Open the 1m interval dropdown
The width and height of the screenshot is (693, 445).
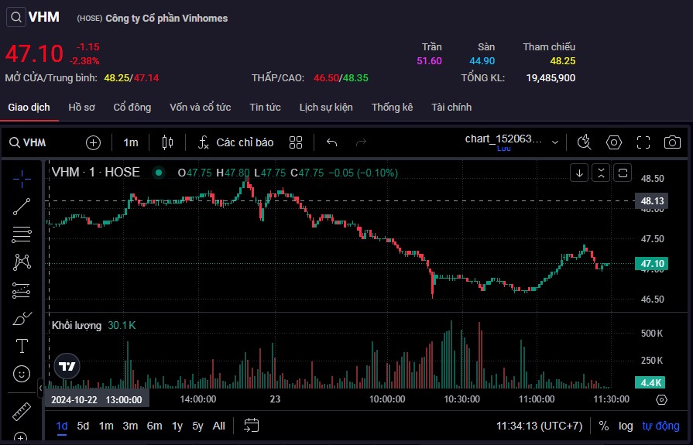(x=131, y=142)
